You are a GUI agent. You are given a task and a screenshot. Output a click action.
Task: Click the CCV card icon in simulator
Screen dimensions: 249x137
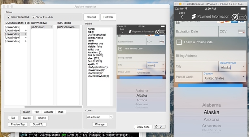[241, 32]
